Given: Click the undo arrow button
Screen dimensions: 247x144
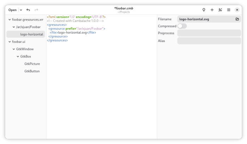Looking at the screenshot, I should tap(28, 10).
